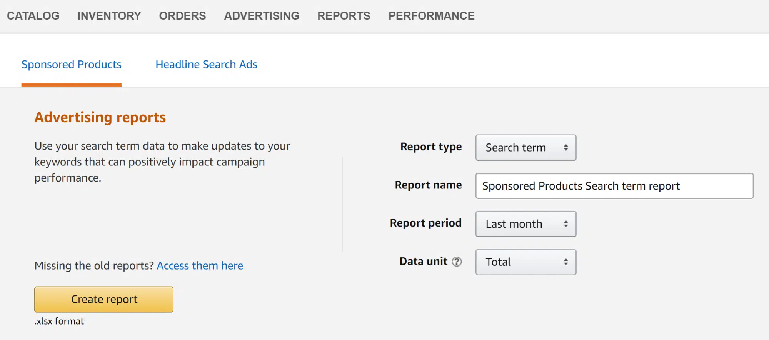Image resolution: width=769 pixels, height=340 pixels.
Task: Go to the ORDERS menu
Action: (x=182, y=16)
